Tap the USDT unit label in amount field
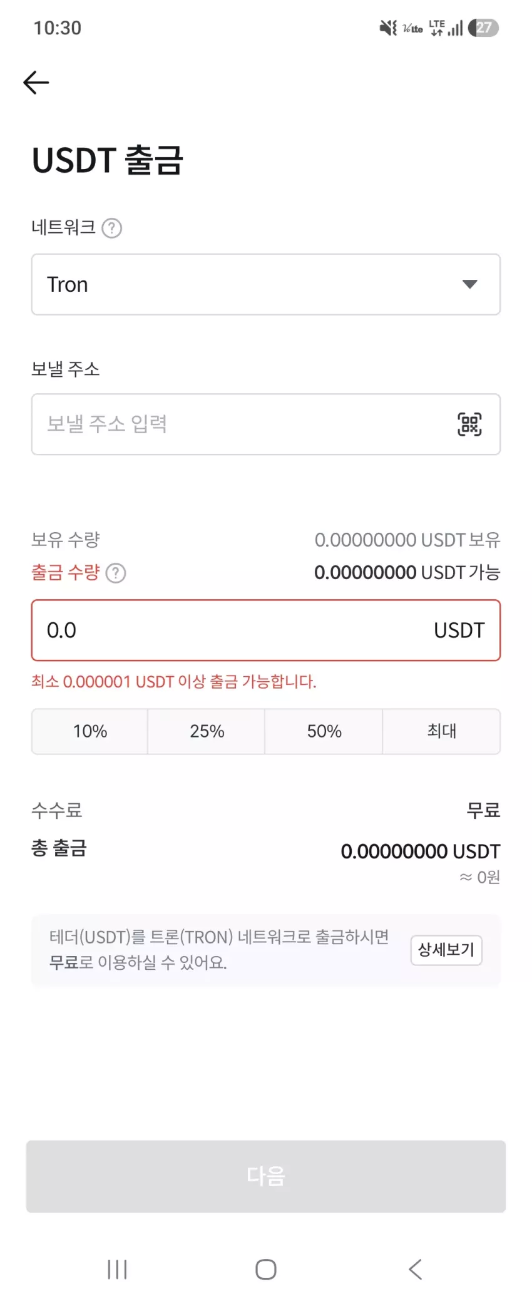Image resolution: width=532 pixels, height=1301 pixels. [459, 630]
